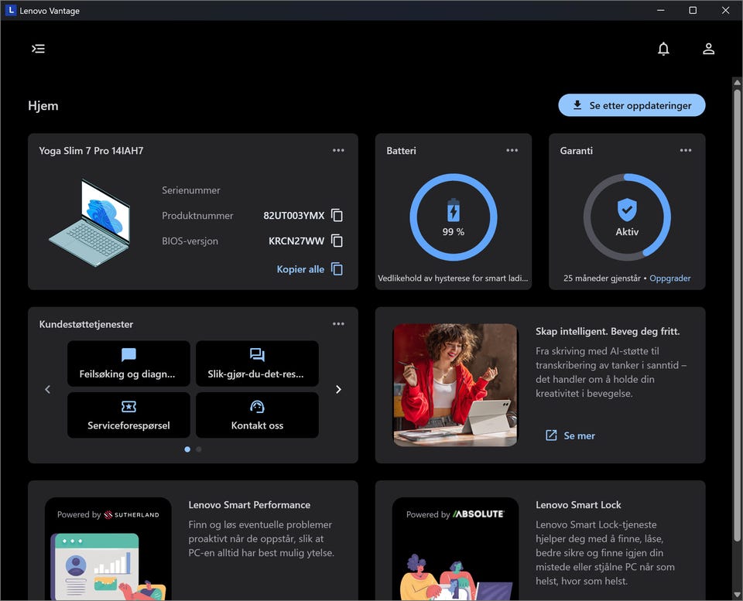Viewport: 743px width, 601px height.
Task: Open Kundestøttetjenester card three-dot menu
Action: pyautogui.click(x=338, y=324)
